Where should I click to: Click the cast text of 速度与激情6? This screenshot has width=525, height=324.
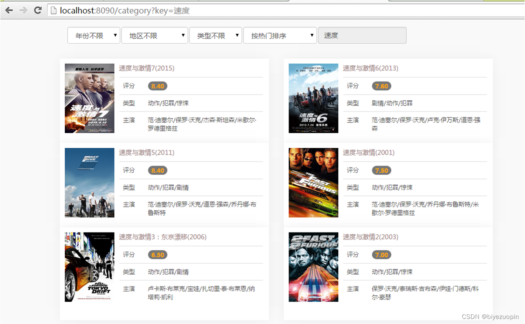[x=426, y=124]
